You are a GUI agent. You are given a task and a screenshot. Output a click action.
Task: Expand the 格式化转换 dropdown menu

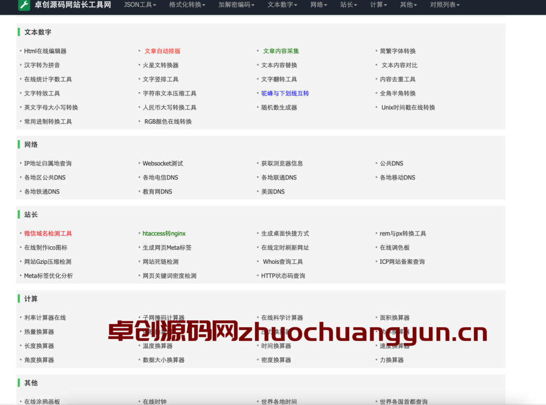pyautogui.click(x=187, y=5)
